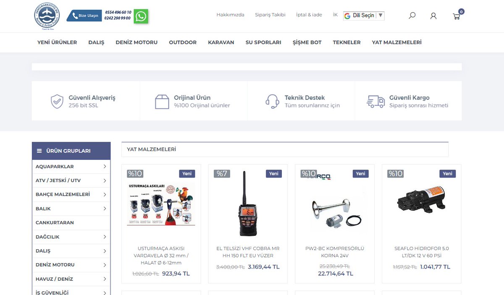Open the İK link
Viewport: 504px width, 295px height.
335,15
